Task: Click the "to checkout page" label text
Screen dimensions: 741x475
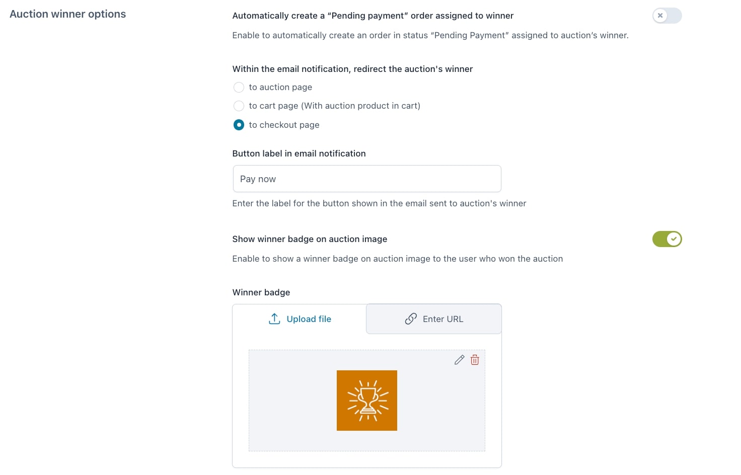Action: tap(284, 125)
